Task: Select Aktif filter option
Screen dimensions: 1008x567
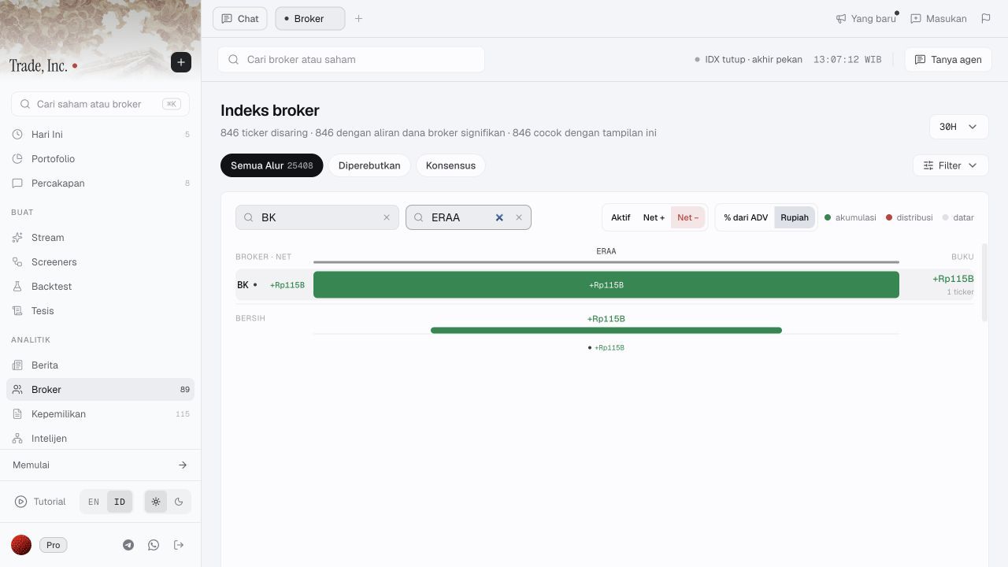Action: coord(621,217)
